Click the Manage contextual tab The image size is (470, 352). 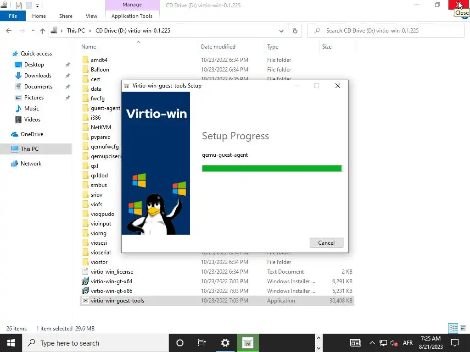(x=132, y=5)
